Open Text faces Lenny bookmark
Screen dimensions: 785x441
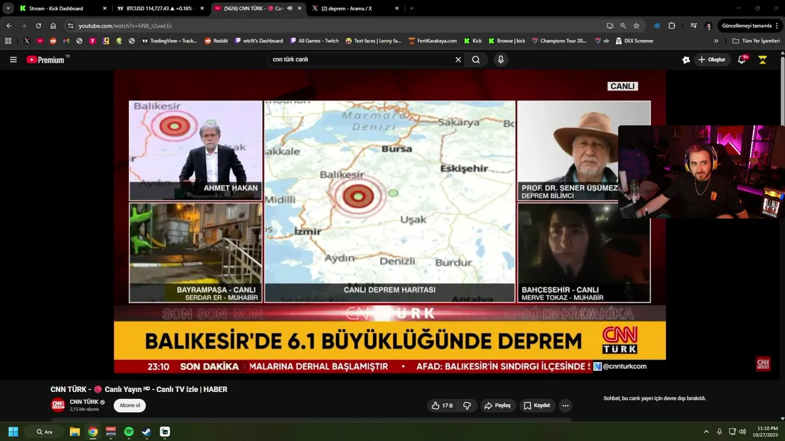pyautogui.click(x=373, y=41)
